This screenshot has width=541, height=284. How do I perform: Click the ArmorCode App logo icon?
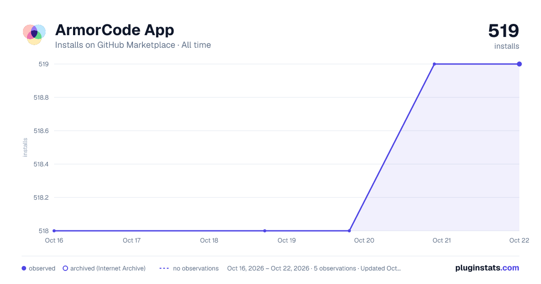click(34, 34)
